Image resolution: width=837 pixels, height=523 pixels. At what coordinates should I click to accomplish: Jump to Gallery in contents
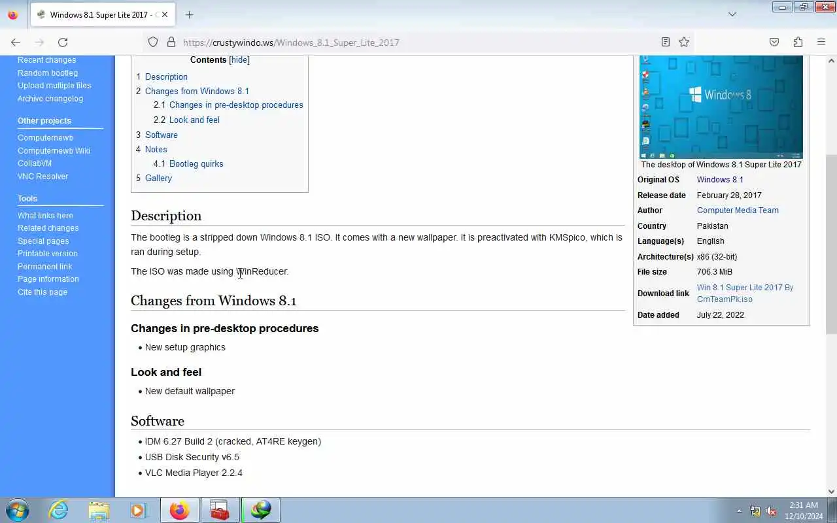click(x=158, y=178)
